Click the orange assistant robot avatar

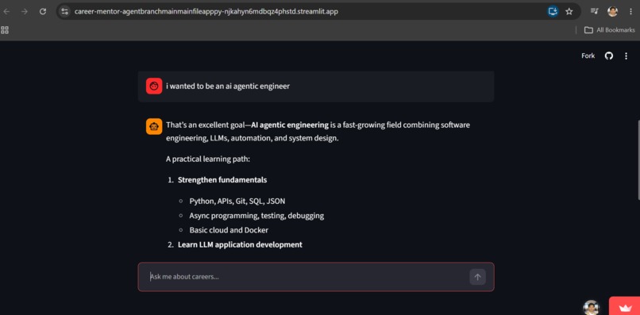point(154,126)
